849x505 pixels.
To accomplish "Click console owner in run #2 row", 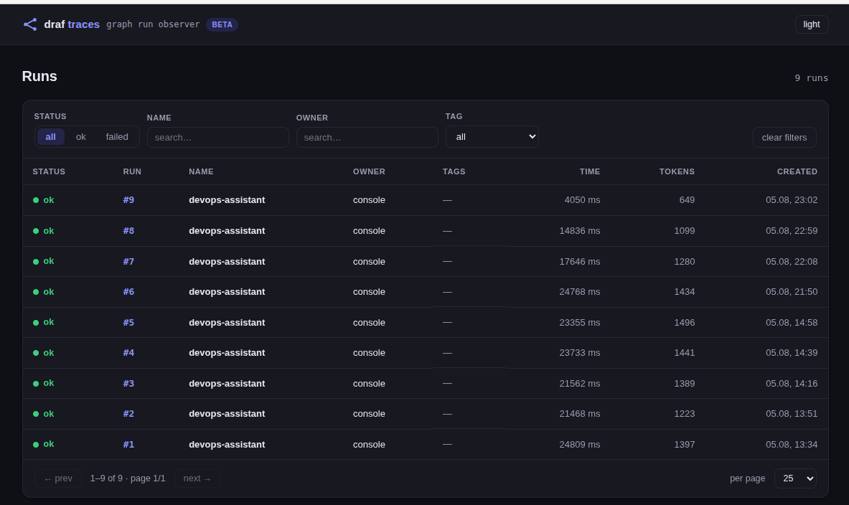I will click(369, 414).
